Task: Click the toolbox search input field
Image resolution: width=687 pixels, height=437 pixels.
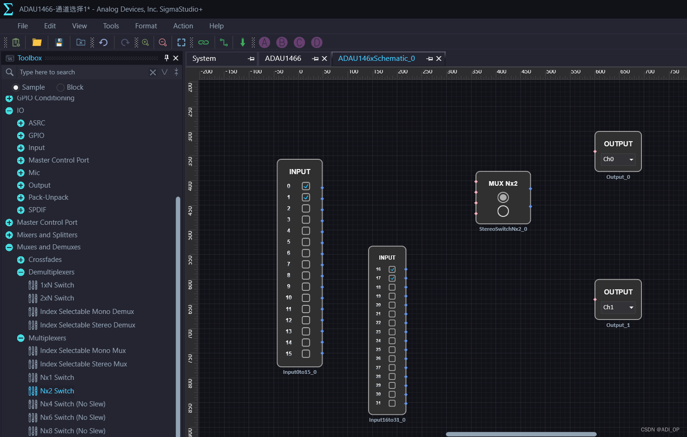Action: [82, 72]
